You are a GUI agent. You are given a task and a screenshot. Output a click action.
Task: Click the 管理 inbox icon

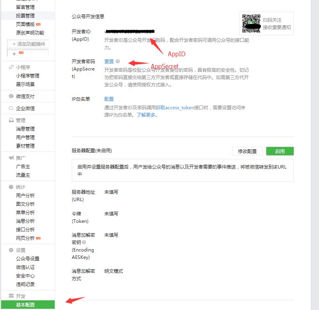11,120
